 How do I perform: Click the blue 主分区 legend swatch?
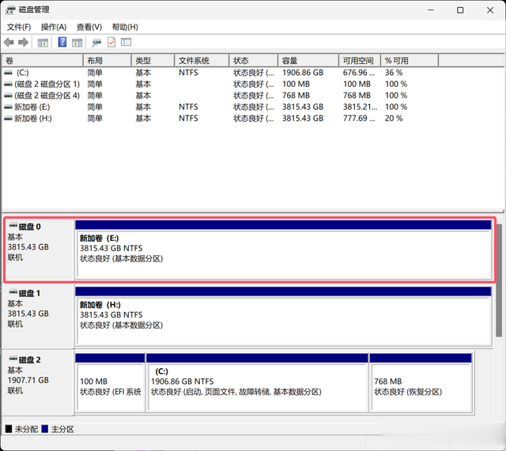click(x=45, y=429)
